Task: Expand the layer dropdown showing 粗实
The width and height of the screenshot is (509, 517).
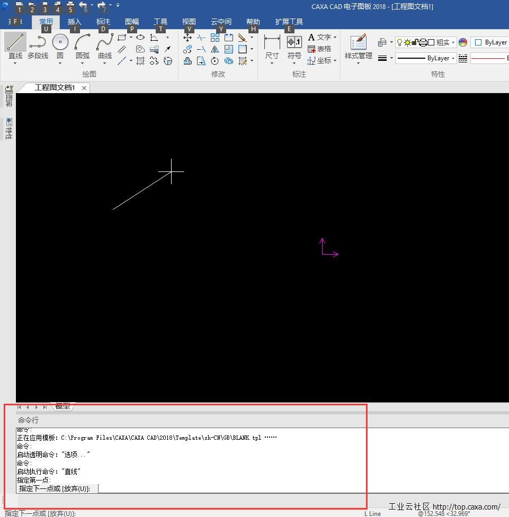Action: [453, 42]
